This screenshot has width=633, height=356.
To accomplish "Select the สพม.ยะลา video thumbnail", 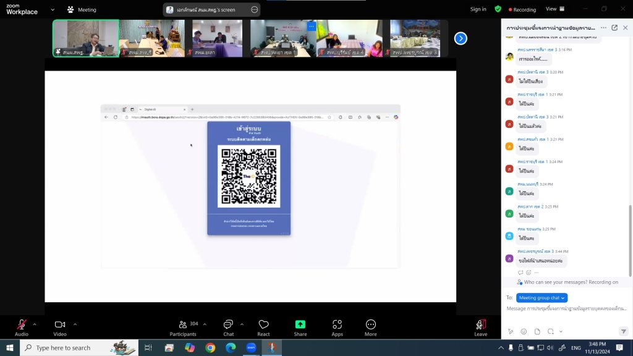I will (217, 38).
